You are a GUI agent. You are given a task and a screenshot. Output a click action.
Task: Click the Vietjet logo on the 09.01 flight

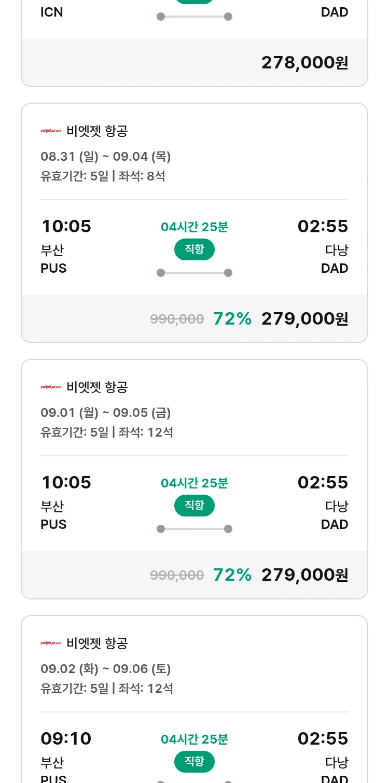coord(51,387)
